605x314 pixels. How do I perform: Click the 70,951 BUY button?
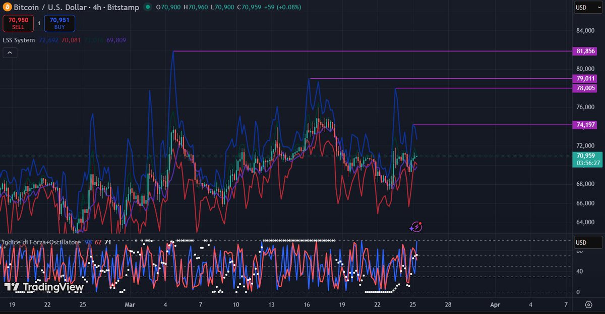(59, 23)
